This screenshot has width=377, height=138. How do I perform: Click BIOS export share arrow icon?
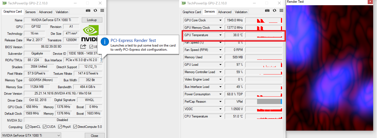[83, 47]
